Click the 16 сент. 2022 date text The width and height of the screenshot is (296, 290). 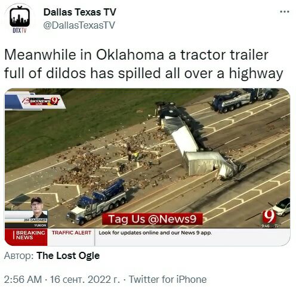[x=85, y=279]
